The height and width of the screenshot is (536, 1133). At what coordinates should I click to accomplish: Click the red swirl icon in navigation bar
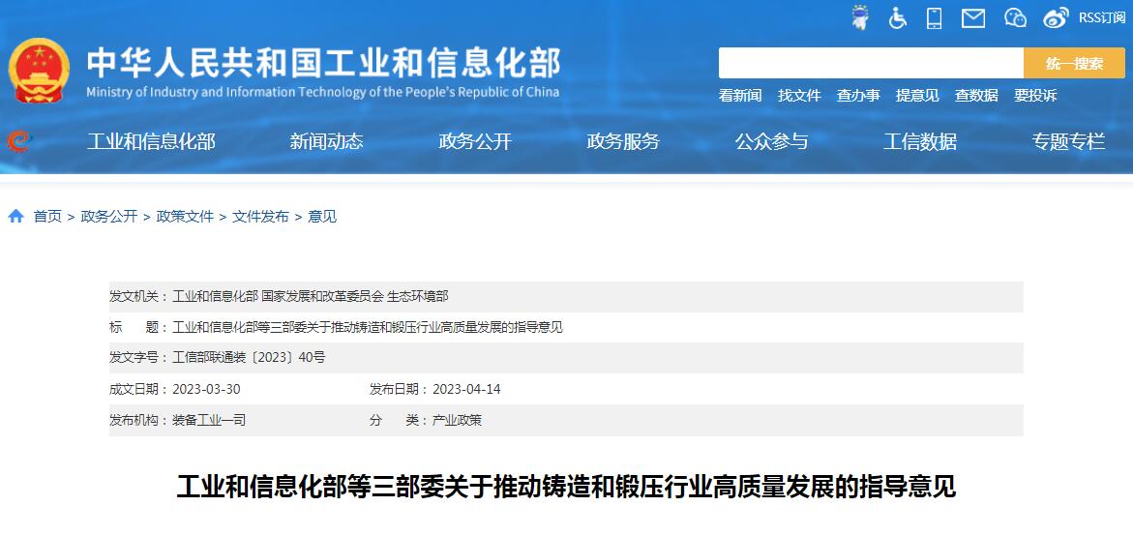click(17, 141)
